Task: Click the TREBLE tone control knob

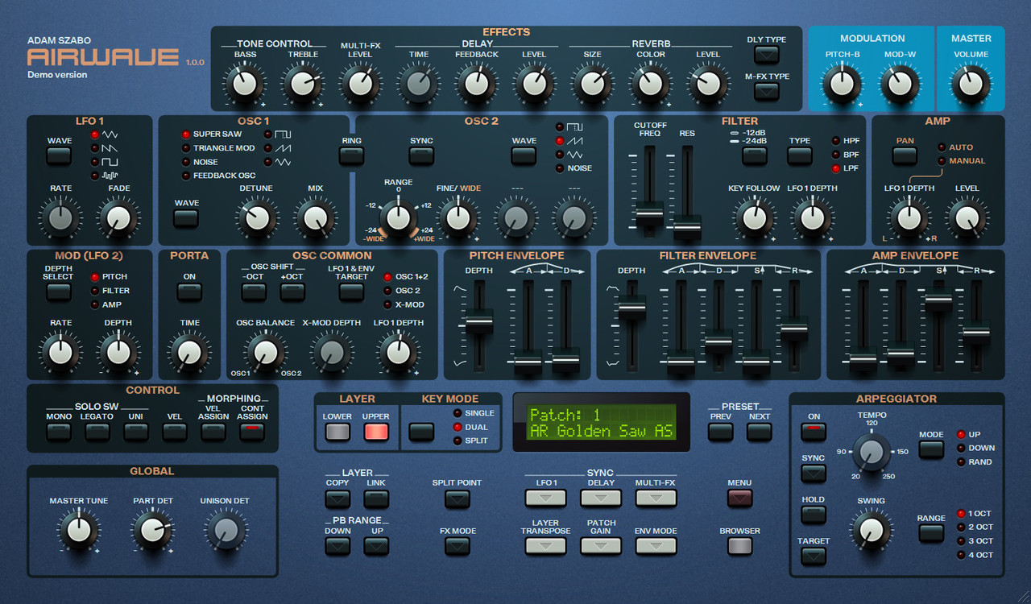Action: point(303,83)
